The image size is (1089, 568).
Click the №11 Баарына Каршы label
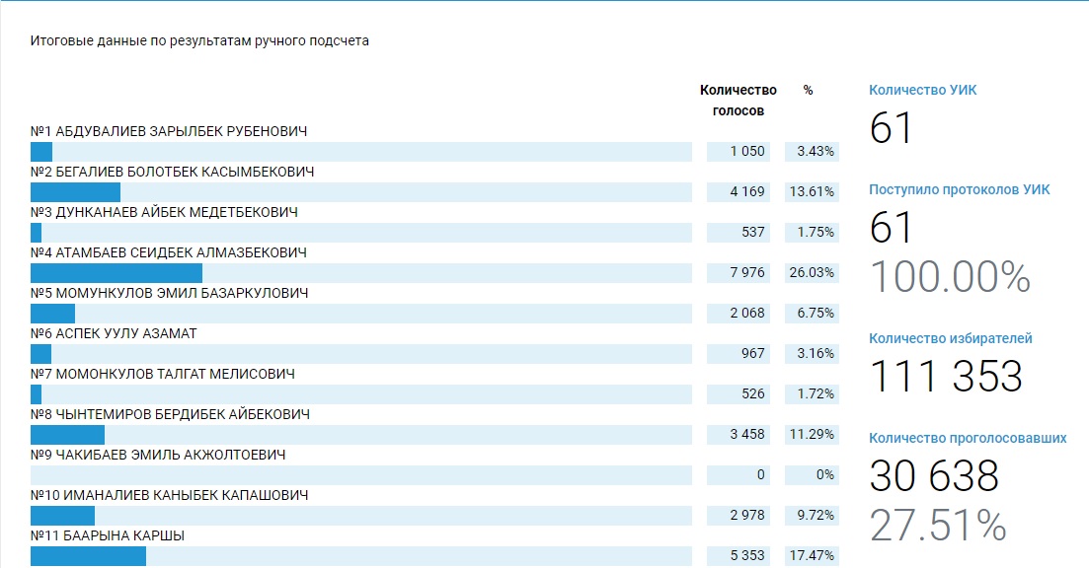[108, 535]
